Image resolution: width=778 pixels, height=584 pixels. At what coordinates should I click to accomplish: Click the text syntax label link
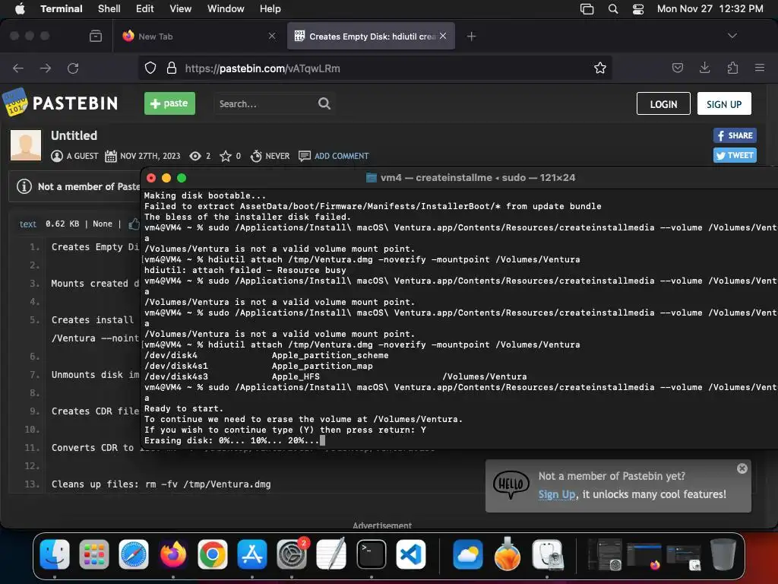[28, 224]
